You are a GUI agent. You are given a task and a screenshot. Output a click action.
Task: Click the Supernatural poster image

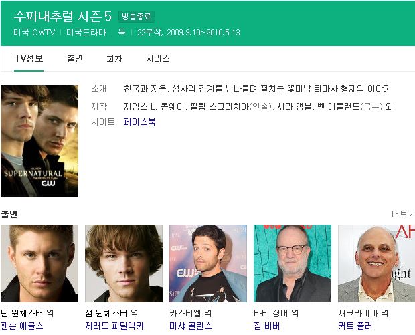point(39,141)
